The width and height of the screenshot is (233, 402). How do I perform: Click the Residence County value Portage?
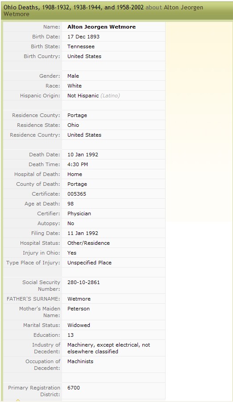(x=77, y=115)
